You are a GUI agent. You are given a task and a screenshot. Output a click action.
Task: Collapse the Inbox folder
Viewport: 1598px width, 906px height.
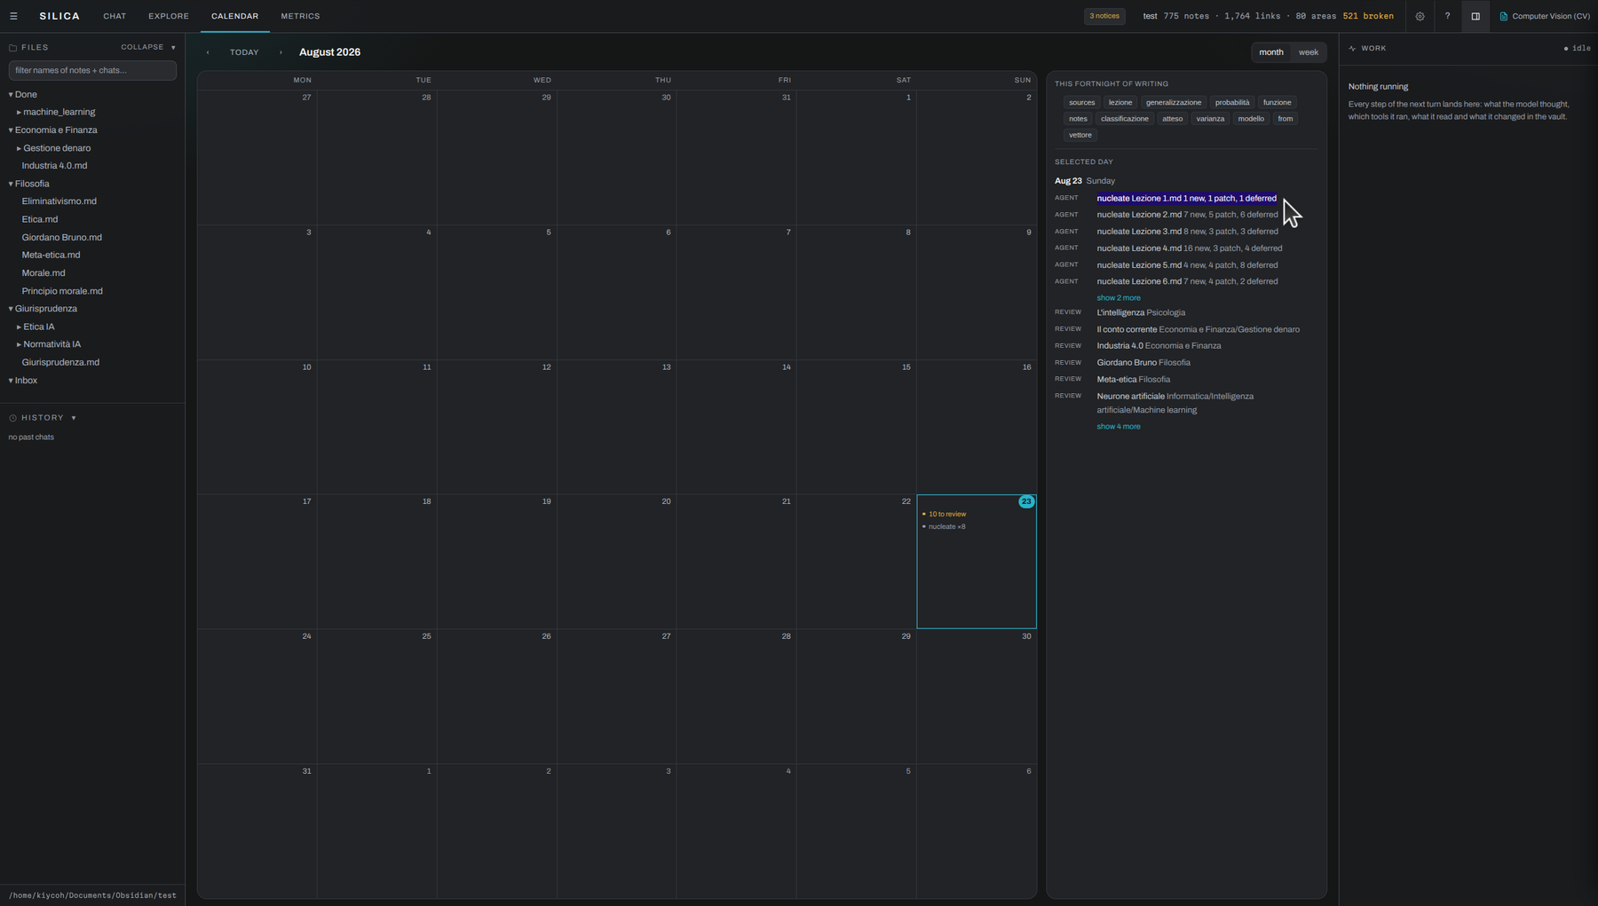click(23, 381)
